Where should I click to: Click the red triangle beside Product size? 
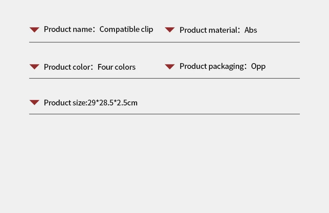pos(35,103)
